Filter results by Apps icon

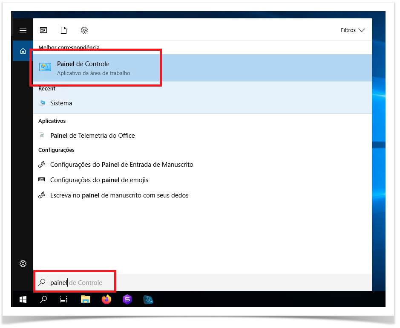tap(43, 30)
